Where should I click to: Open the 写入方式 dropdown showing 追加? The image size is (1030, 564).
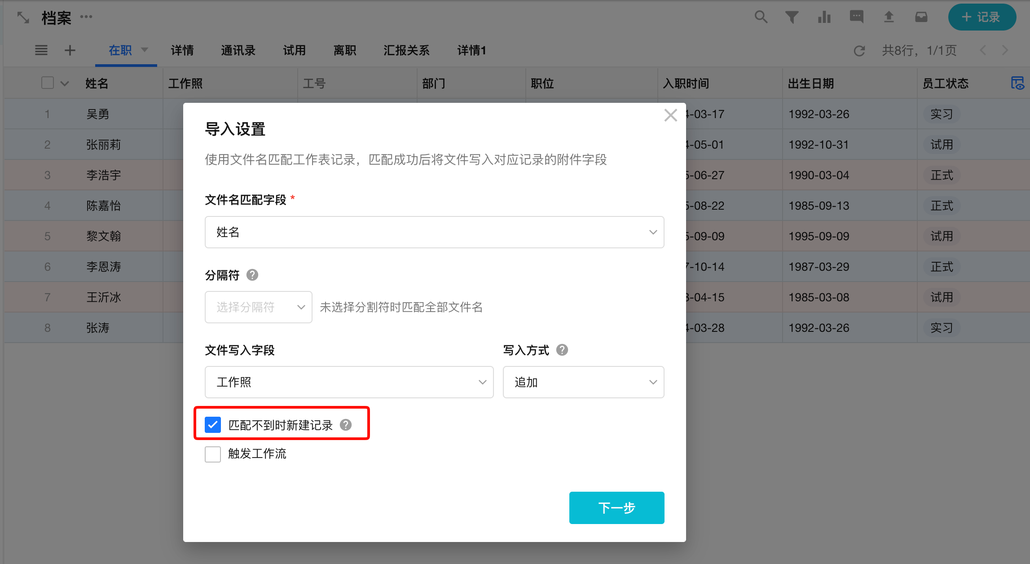(x=583, y=382)
